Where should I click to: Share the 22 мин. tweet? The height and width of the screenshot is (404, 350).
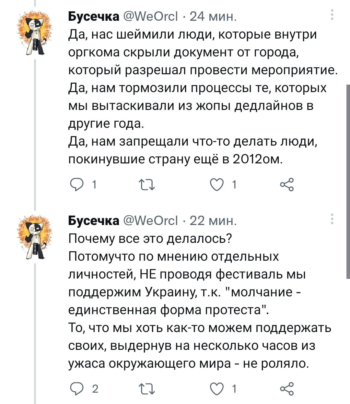tap(286, 388)
